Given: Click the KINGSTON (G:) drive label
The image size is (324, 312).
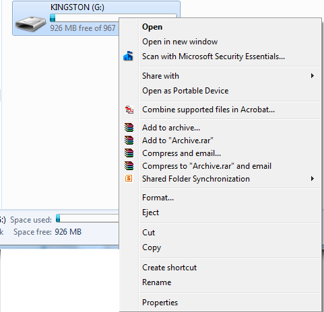Looking at the screenshot, I should pos(77,7).
